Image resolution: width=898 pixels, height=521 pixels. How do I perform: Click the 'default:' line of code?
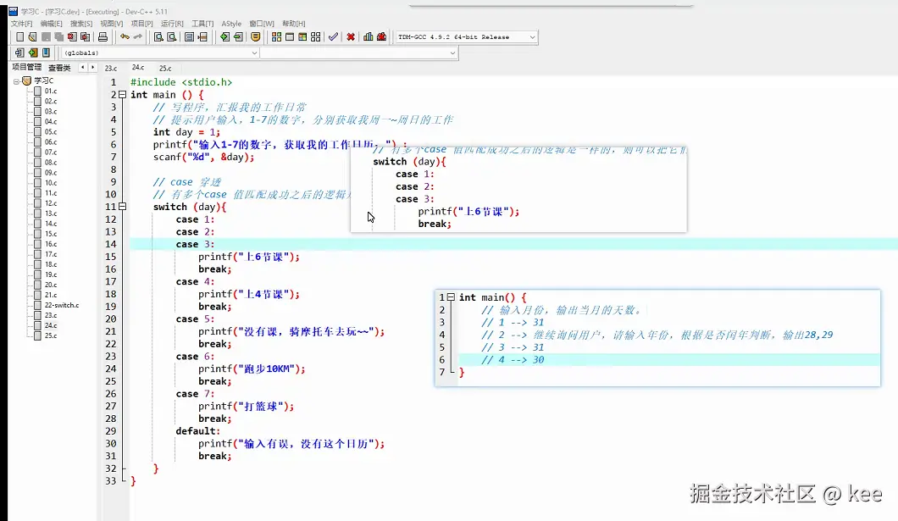[198, 431]
